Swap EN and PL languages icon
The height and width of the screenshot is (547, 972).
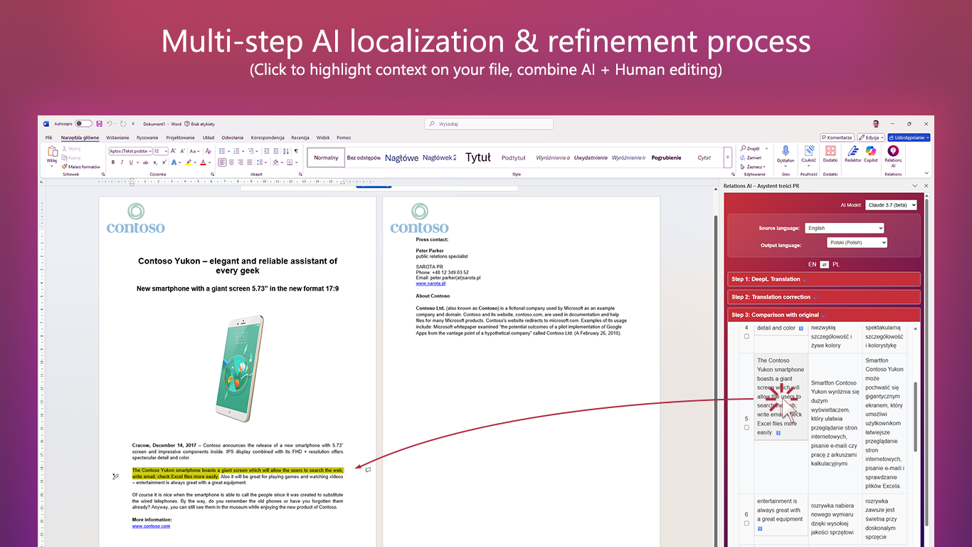click(824, 264)
